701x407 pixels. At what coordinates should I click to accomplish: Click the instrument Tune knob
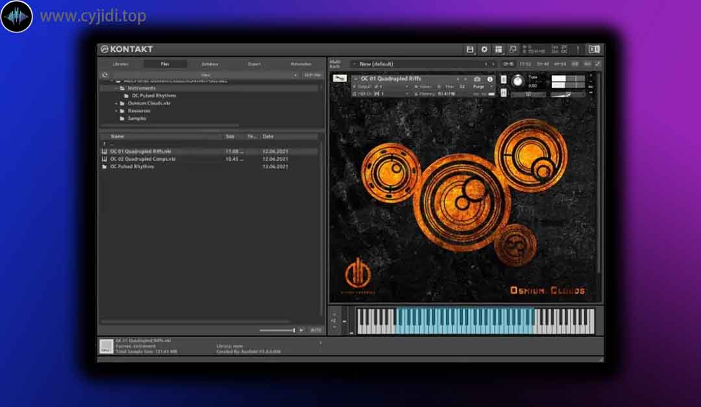(517, 81)
